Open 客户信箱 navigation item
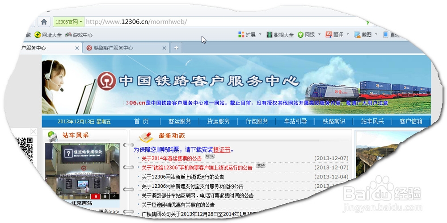Screen dimensions: 447x223 (x=411, y=121)
